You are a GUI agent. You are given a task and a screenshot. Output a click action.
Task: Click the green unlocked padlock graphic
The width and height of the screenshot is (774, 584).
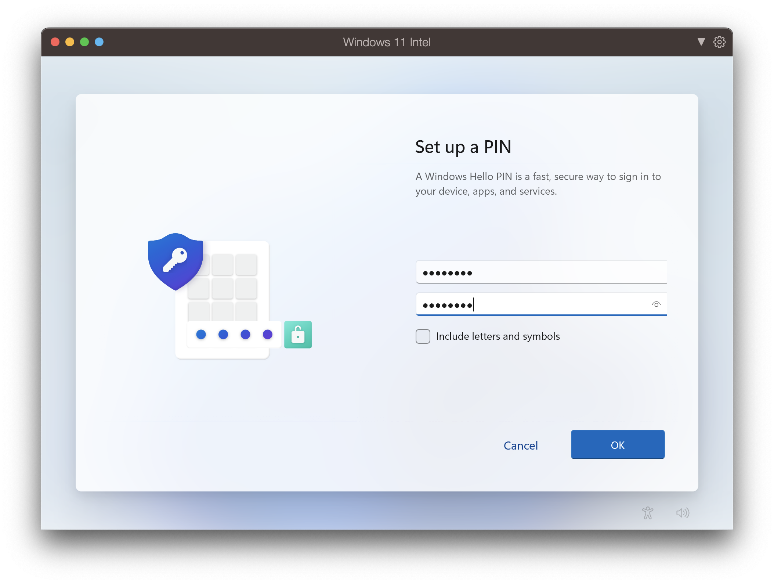tap(298, 334)
